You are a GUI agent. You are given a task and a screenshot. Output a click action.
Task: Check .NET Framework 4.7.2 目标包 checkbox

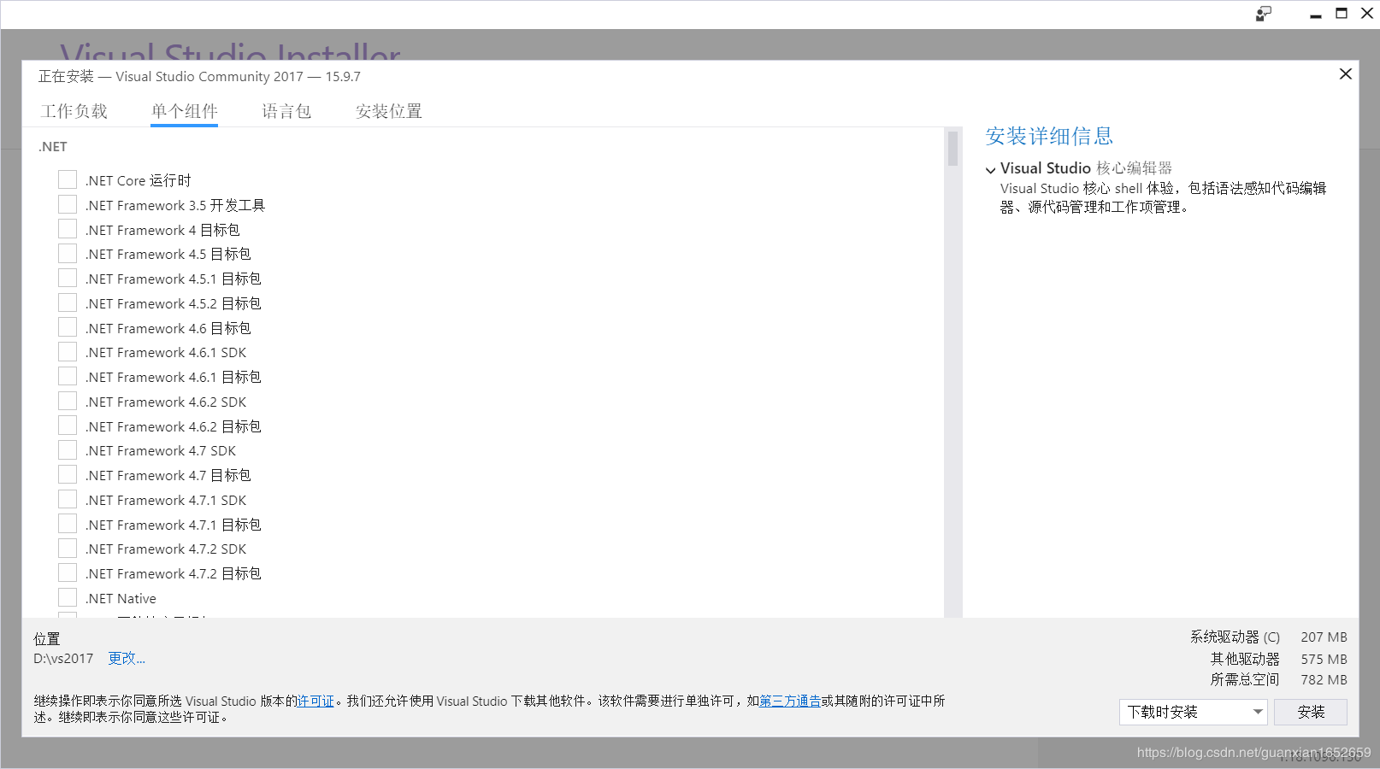tap(68, 572)
